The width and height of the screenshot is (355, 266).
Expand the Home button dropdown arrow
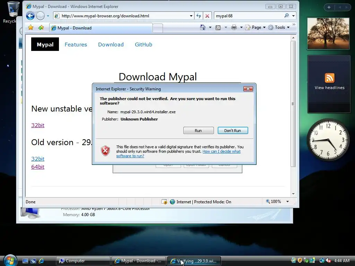tap(210, 28)
